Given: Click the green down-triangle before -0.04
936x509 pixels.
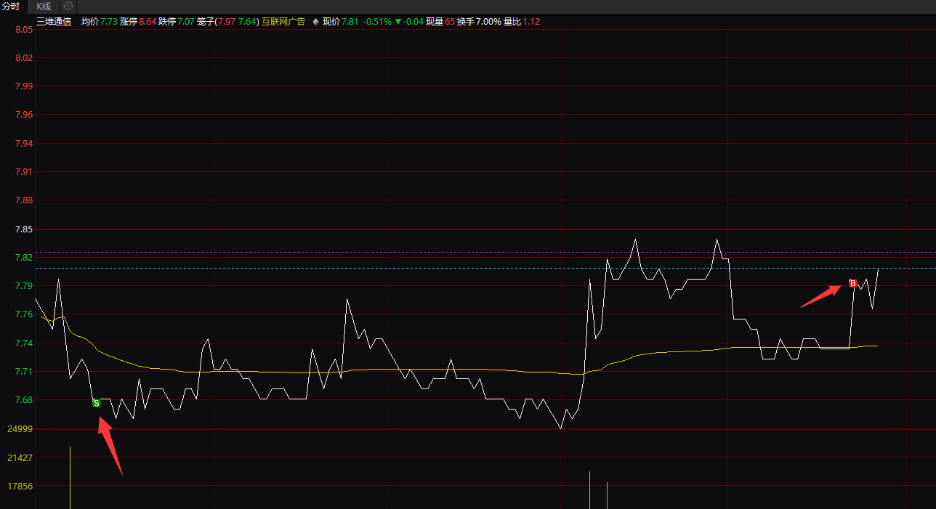Looking at the screenshot, I should point(398,22).
